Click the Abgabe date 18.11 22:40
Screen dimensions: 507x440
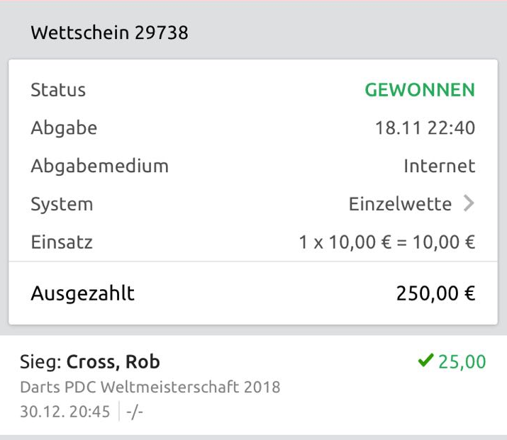click(x=425, y=128)
